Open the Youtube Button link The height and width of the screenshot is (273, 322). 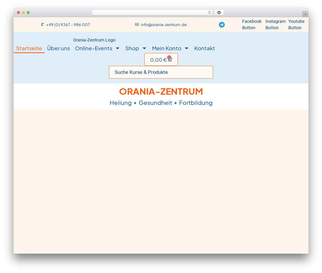[296, 24]
